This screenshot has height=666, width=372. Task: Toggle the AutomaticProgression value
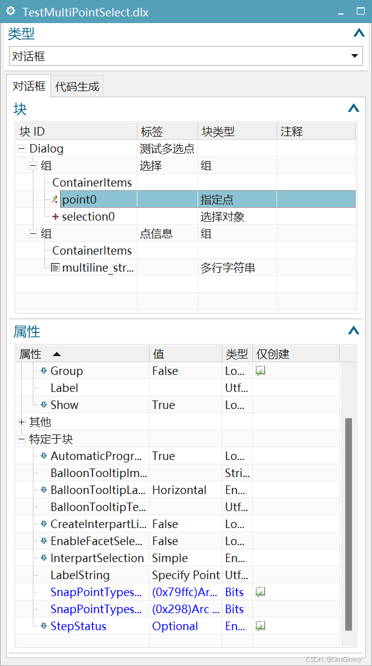[161, 456]
